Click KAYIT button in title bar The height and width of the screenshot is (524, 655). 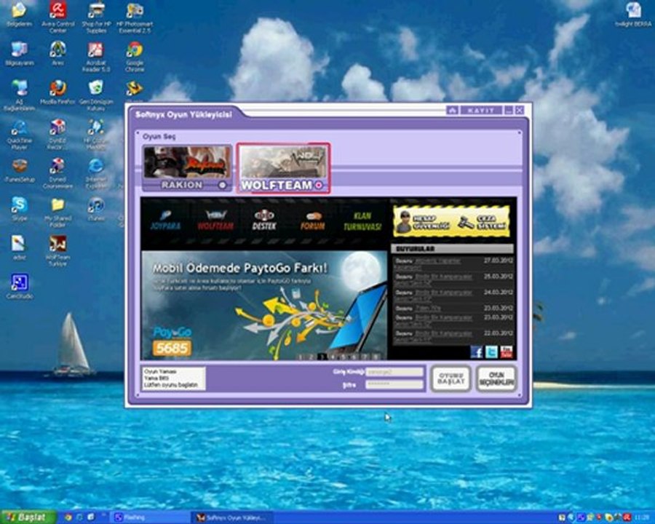coord(481,111)
